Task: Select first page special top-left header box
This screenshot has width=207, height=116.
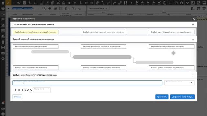Action: click(x=35, y=32)
